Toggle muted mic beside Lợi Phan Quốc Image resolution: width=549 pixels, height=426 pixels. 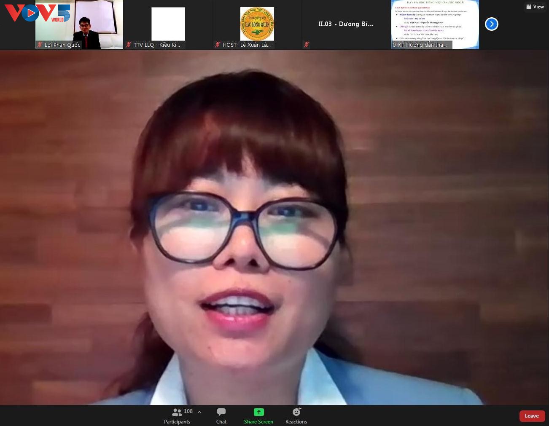(40, 45)
